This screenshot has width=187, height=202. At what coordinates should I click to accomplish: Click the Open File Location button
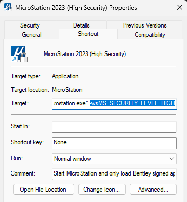coord(44,190)
